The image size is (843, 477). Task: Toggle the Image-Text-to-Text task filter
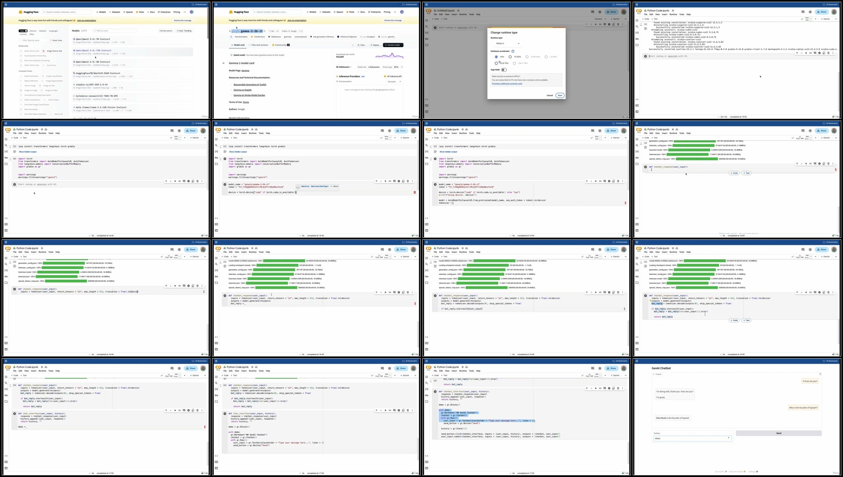52,51
